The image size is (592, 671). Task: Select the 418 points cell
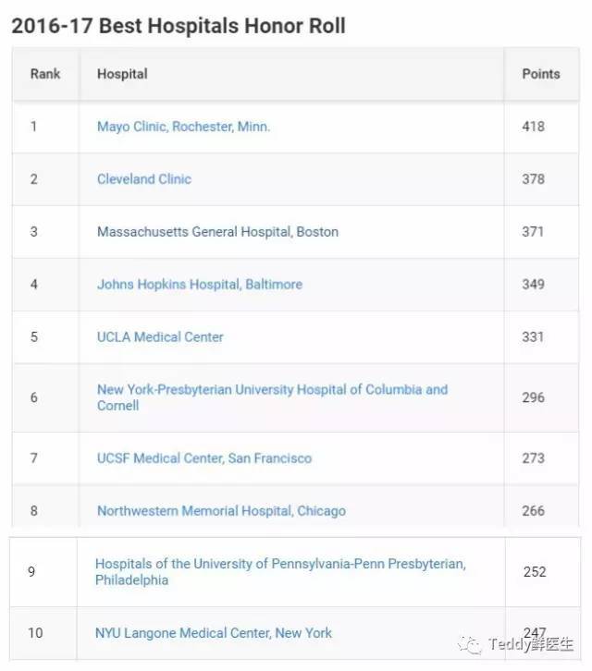[x=533, y=127]
